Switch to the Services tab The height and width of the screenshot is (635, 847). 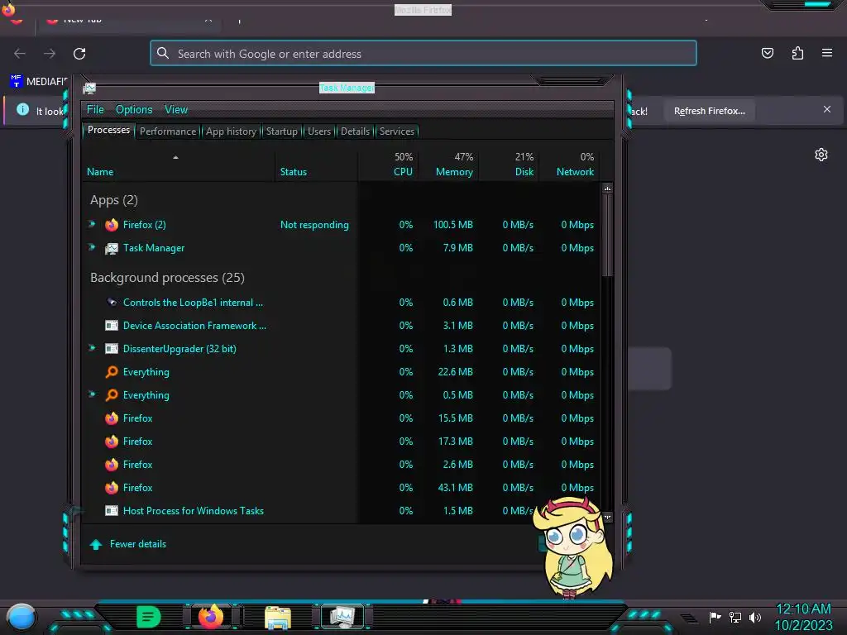tap(397, 131)
